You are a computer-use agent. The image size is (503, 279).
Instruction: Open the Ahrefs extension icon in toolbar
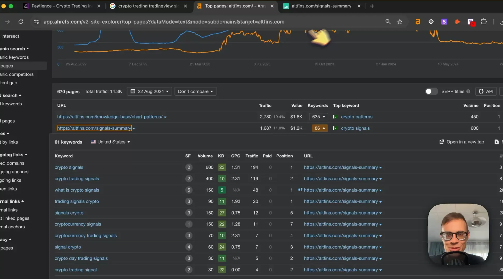click(418, 22)
